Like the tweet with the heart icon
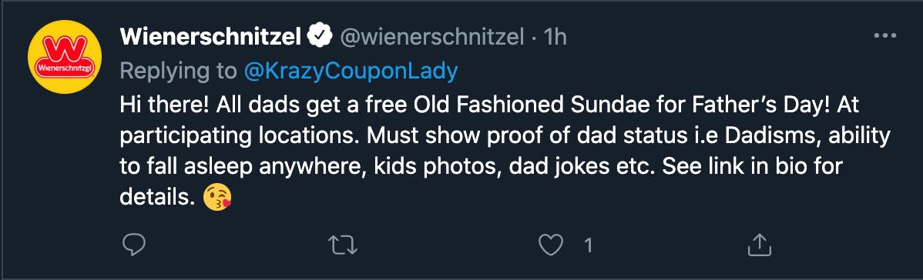The image size is (923, 280). pyautogui.click(x=551, y=245)
